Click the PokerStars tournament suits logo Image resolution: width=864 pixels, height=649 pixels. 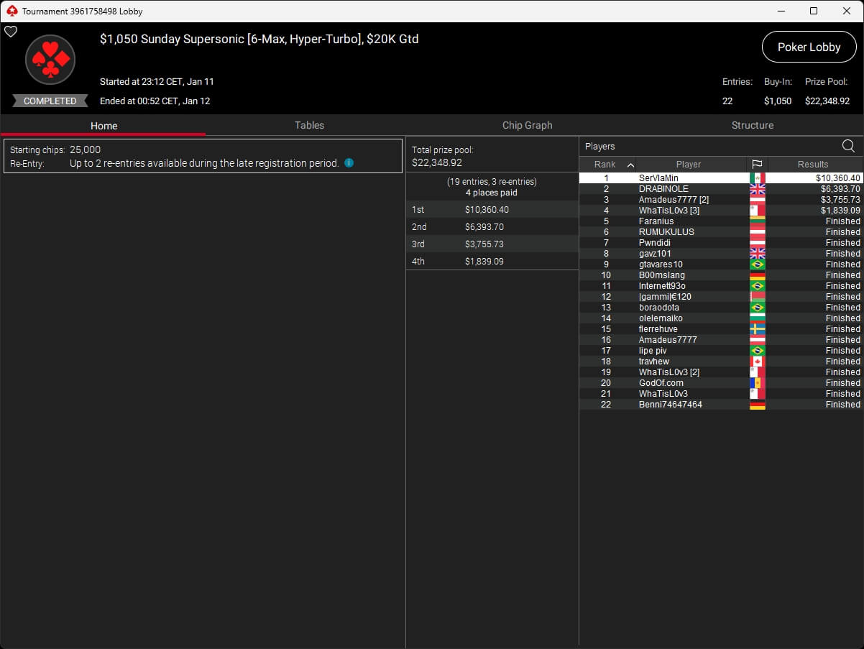click(x=50, y=60)
